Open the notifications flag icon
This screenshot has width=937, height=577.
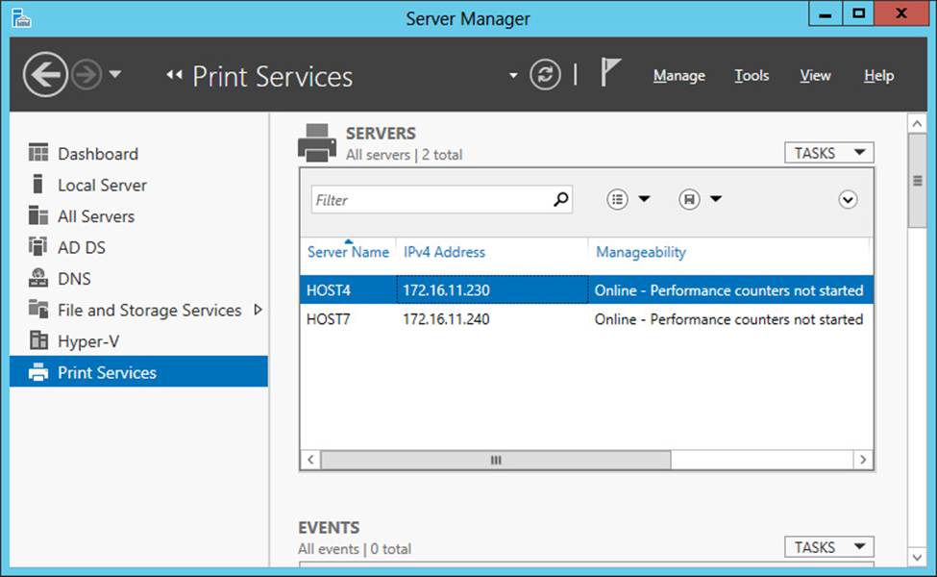pos(610,72)
